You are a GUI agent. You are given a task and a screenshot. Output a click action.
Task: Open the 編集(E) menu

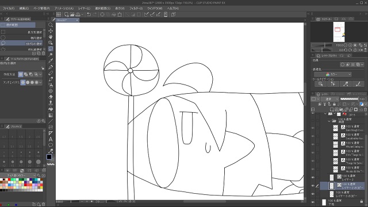point(24,8)
